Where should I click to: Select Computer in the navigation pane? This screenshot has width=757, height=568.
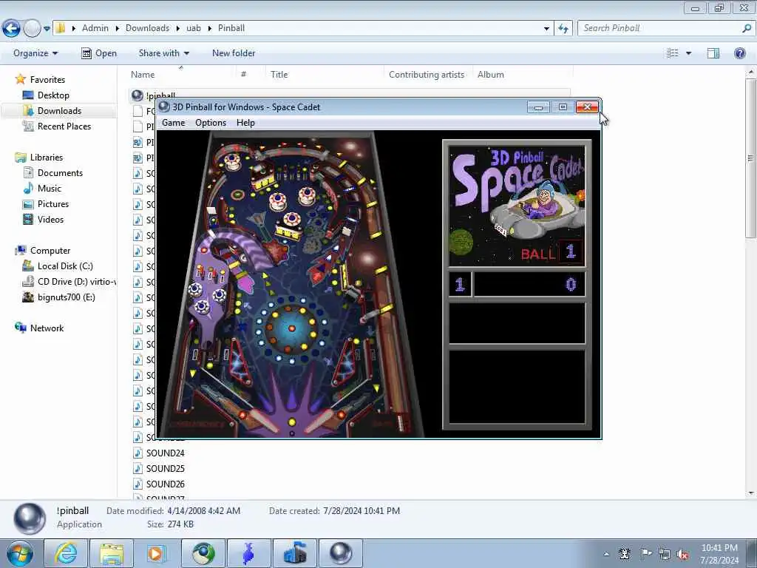[50, 251]
